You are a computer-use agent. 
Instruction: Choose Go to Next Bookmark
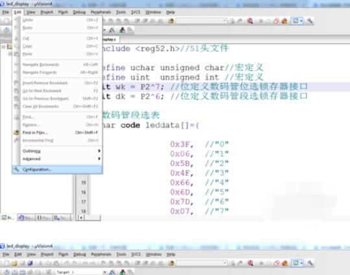(x=57, y=91)
